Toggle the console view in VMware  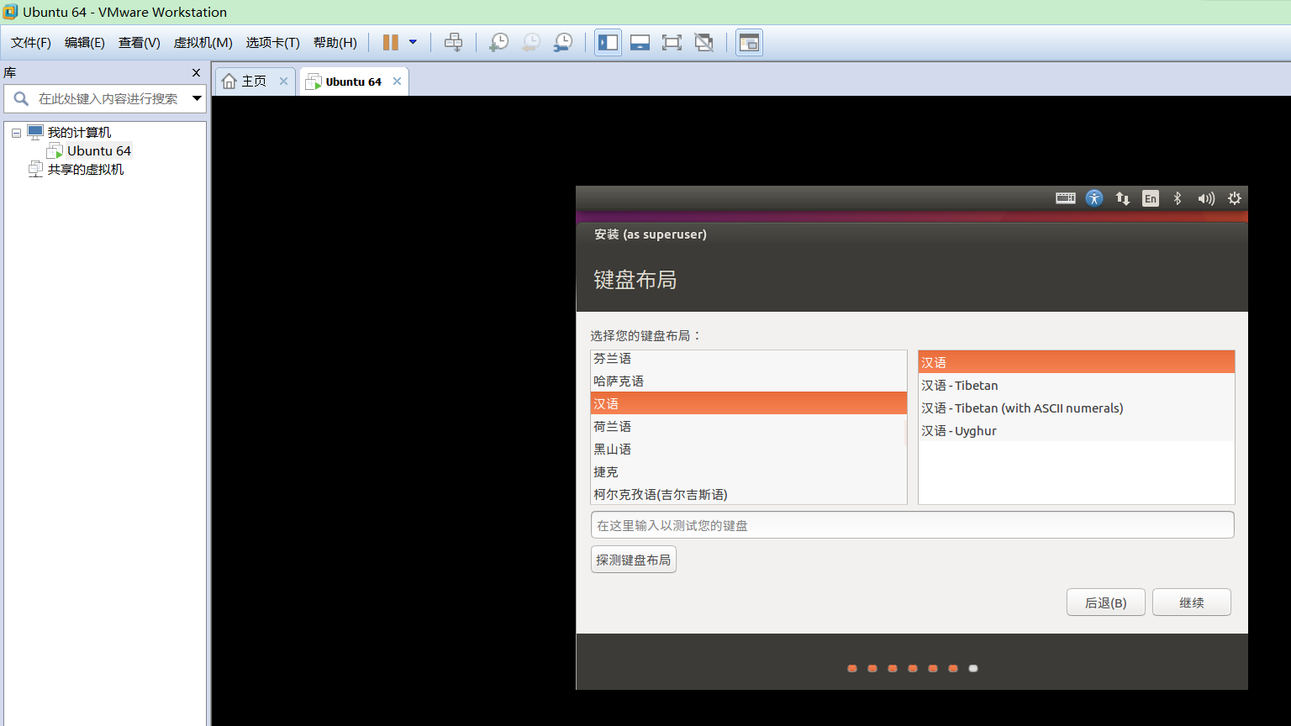[x=749, y=42]
